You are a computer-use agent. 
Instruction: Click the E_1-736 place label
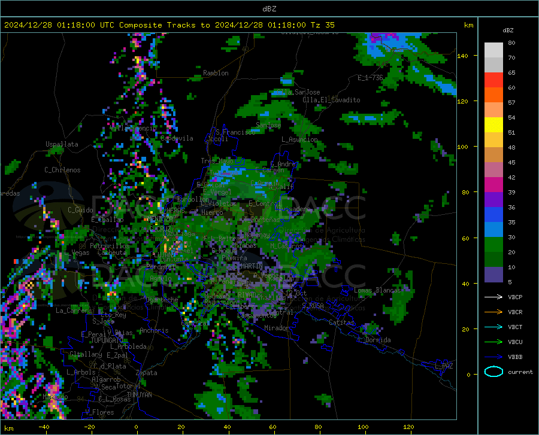pos(370,78)
